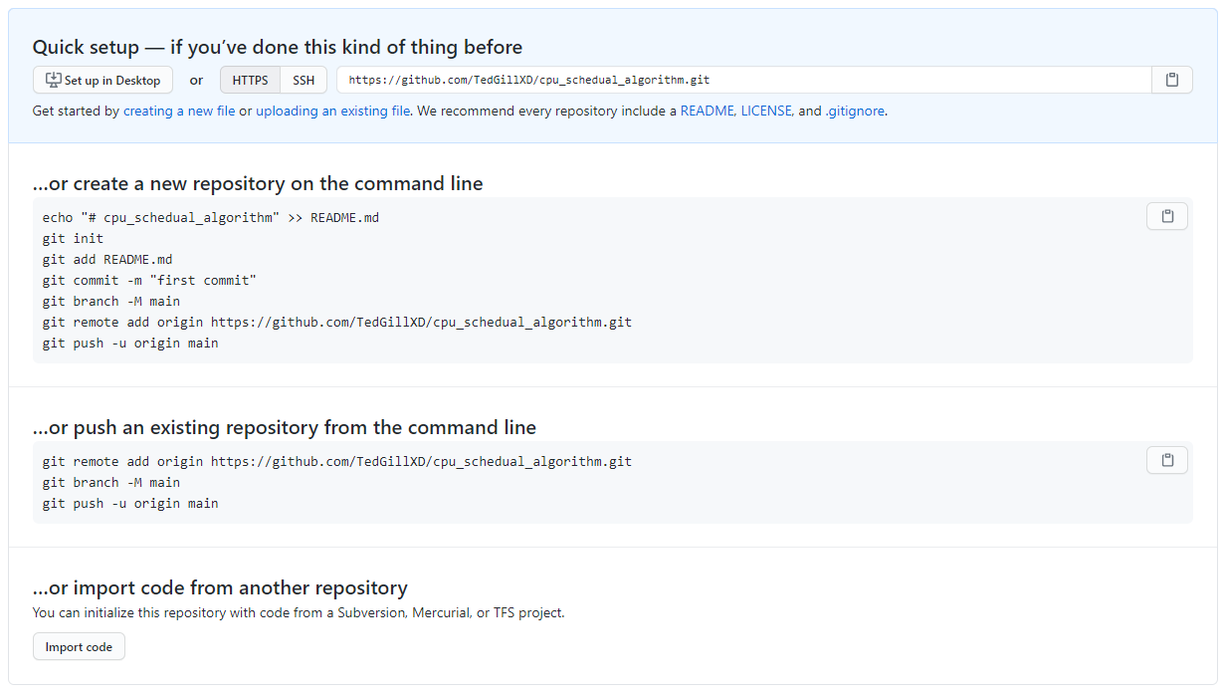Image resolution: width=1224 pixels, height=692 pixels.
Task: Click the echo README.md command line
Action: tap(211, 218)
